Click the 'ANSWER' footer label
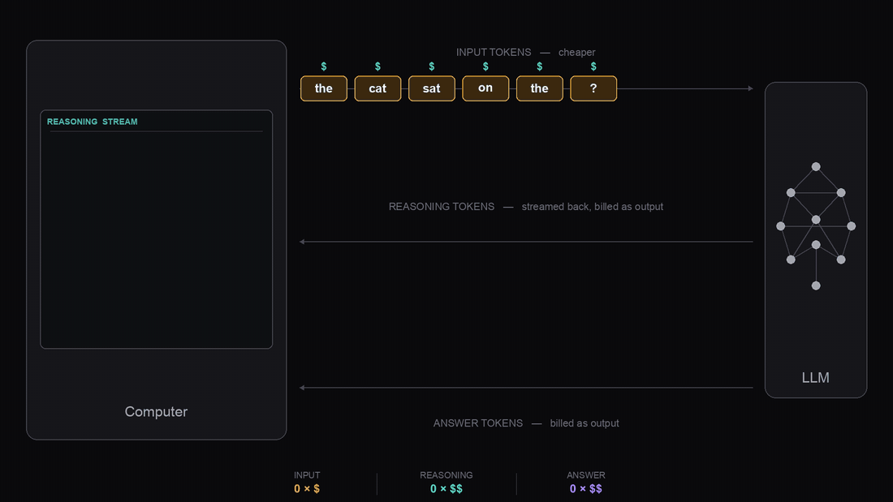The image size is (893, 502). (x=586, y=475)
